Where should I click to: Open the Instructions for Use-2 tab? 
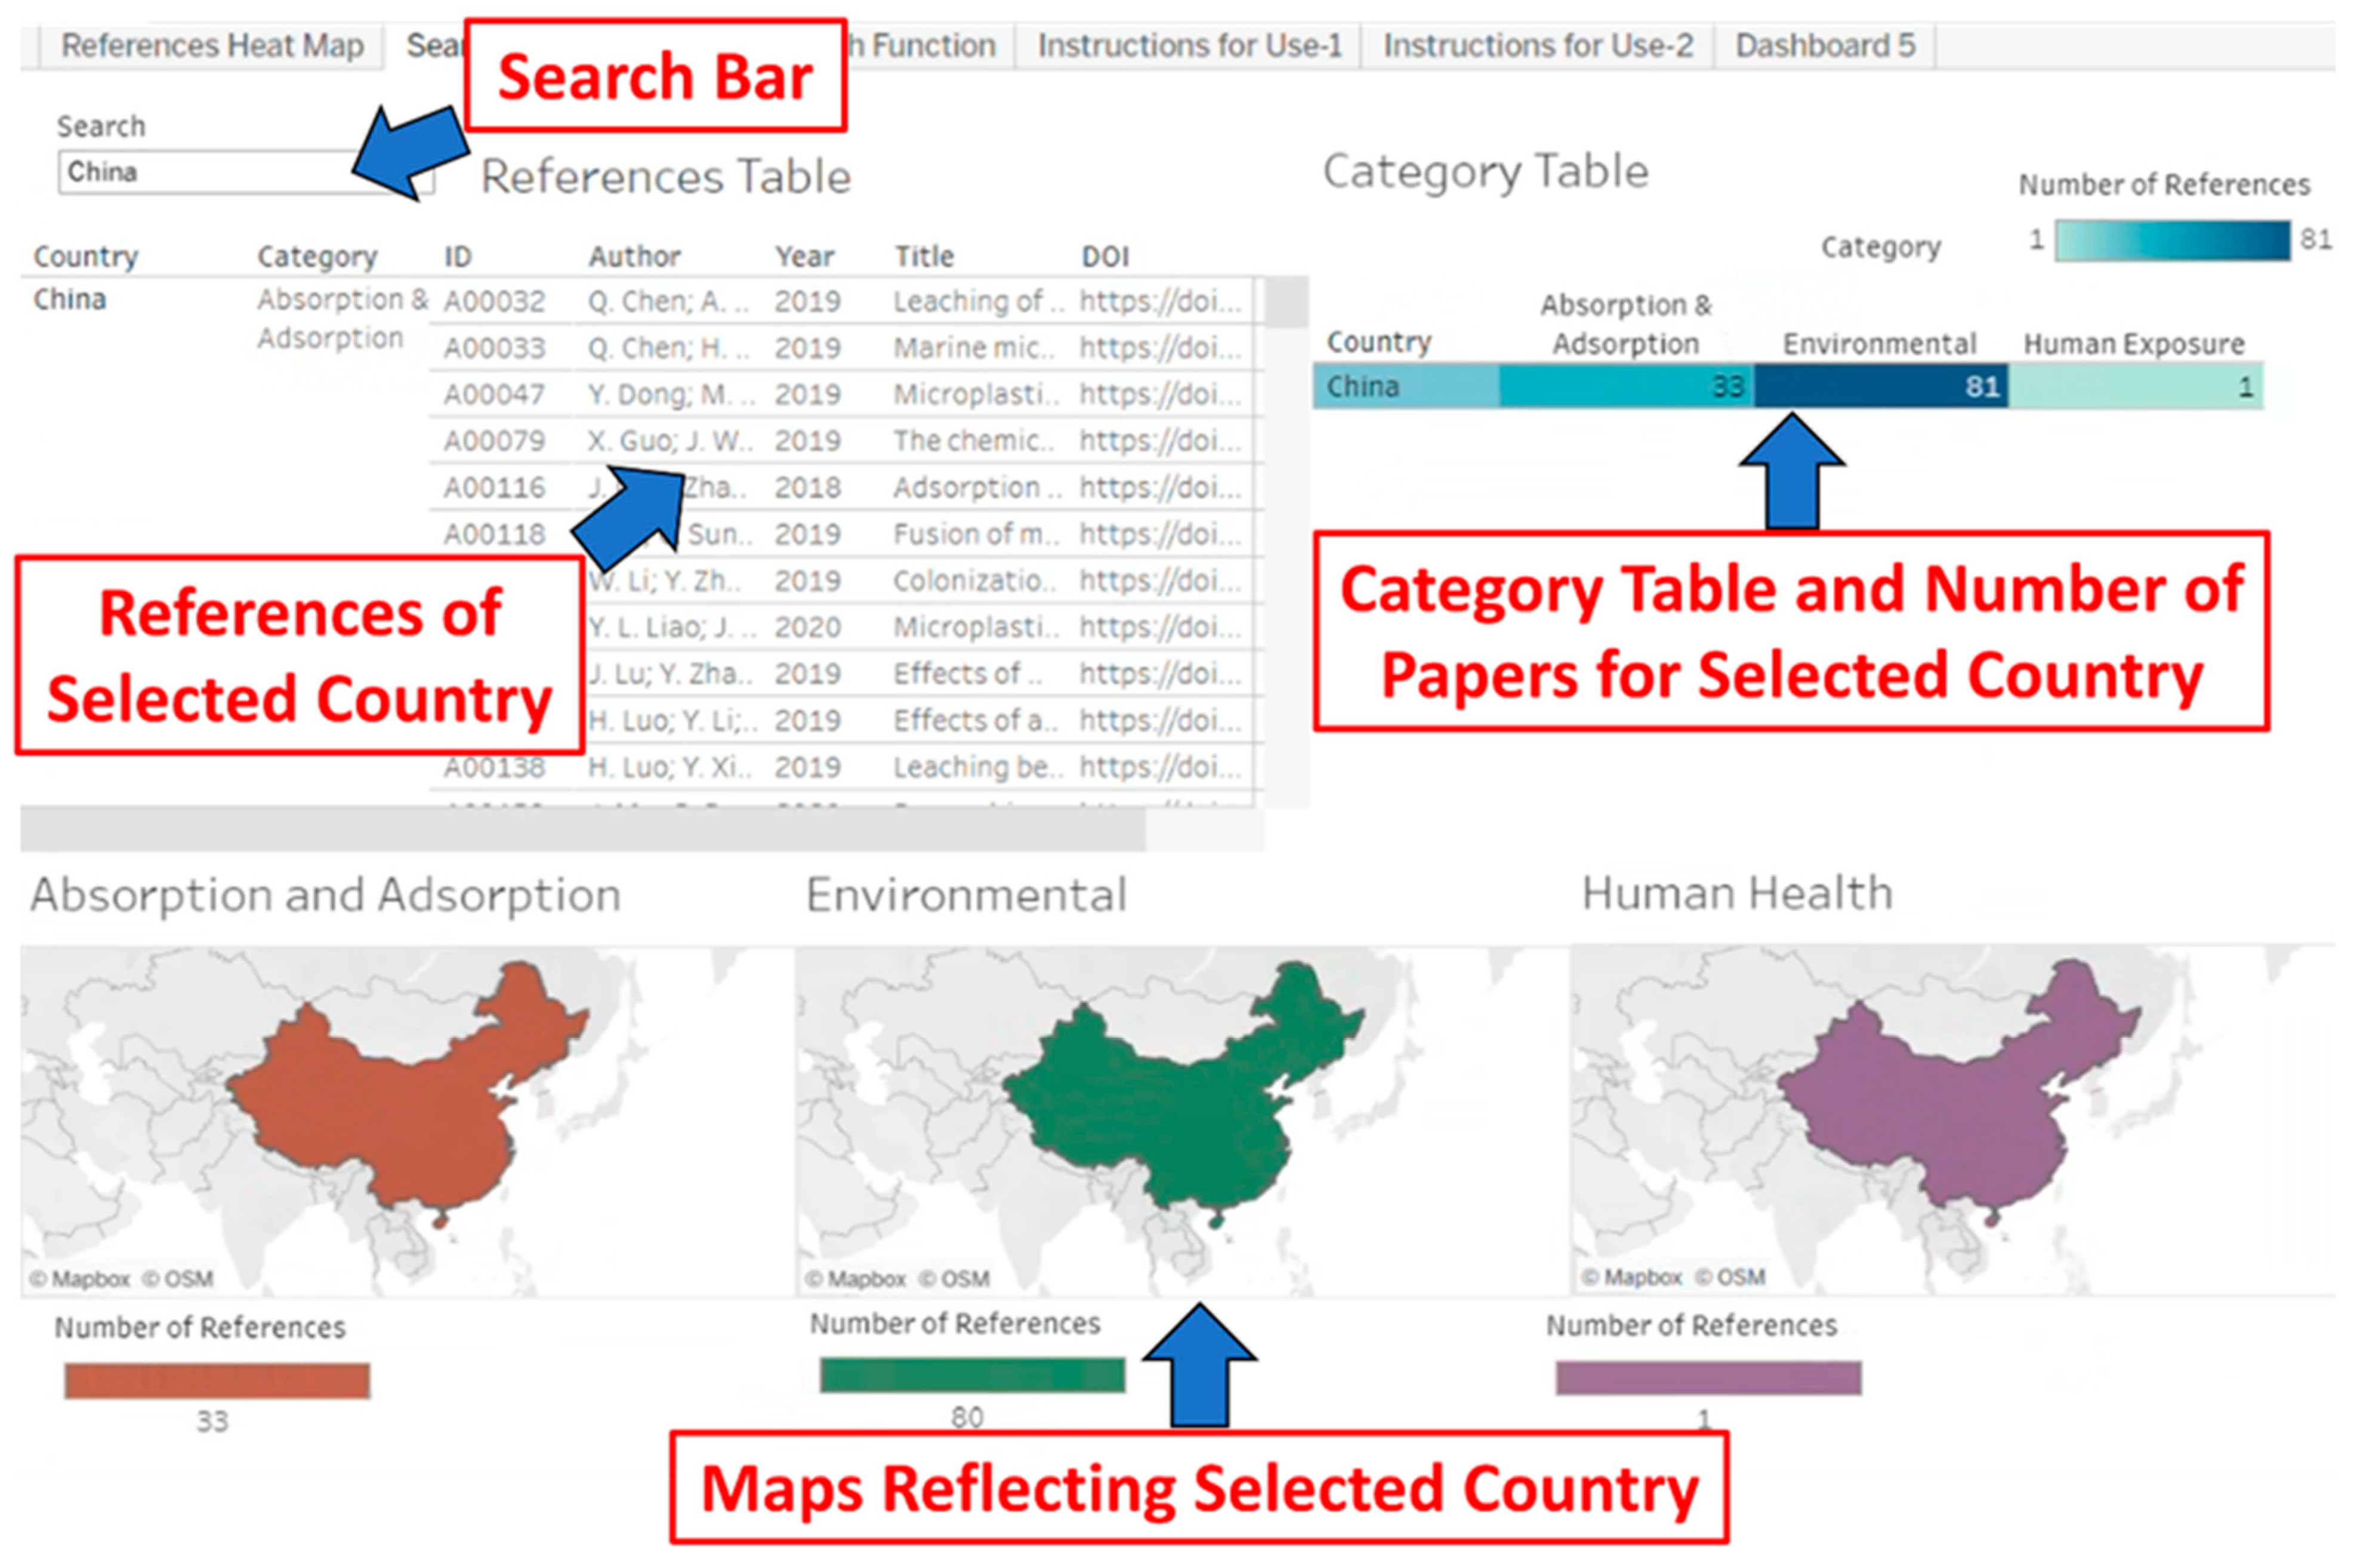pyautogui.click(x=1537, y=46)
